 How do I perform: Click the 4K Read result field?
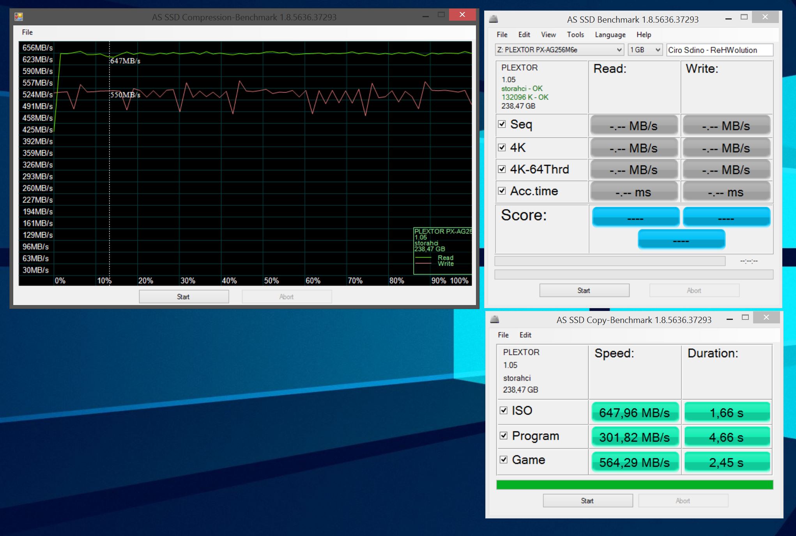[634, 148]
